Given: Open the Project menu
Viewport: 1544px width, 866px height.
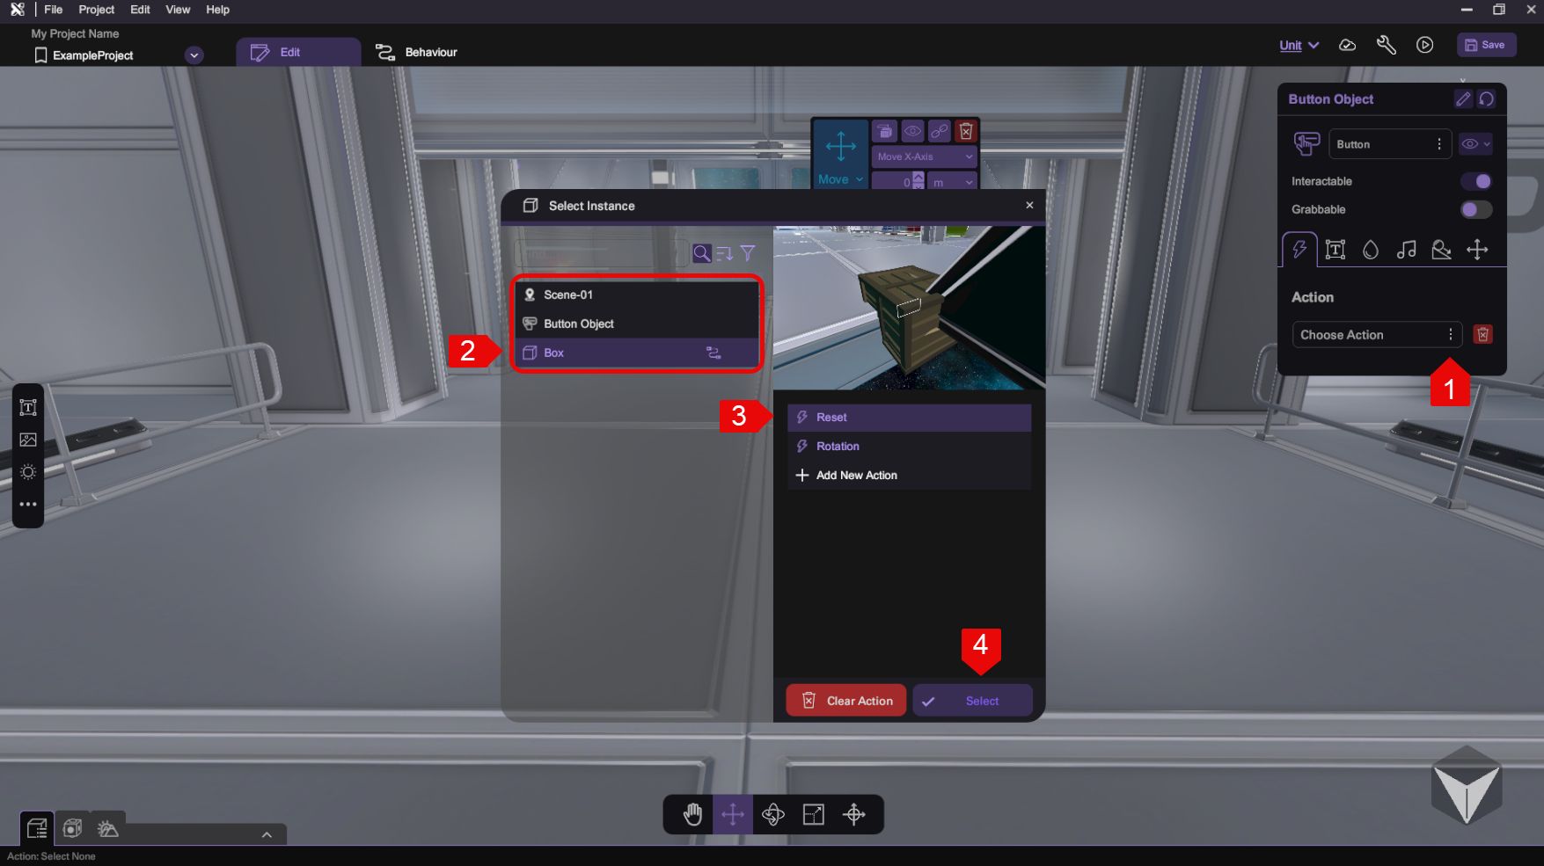Looking at the screenshot, I should 96,10.
